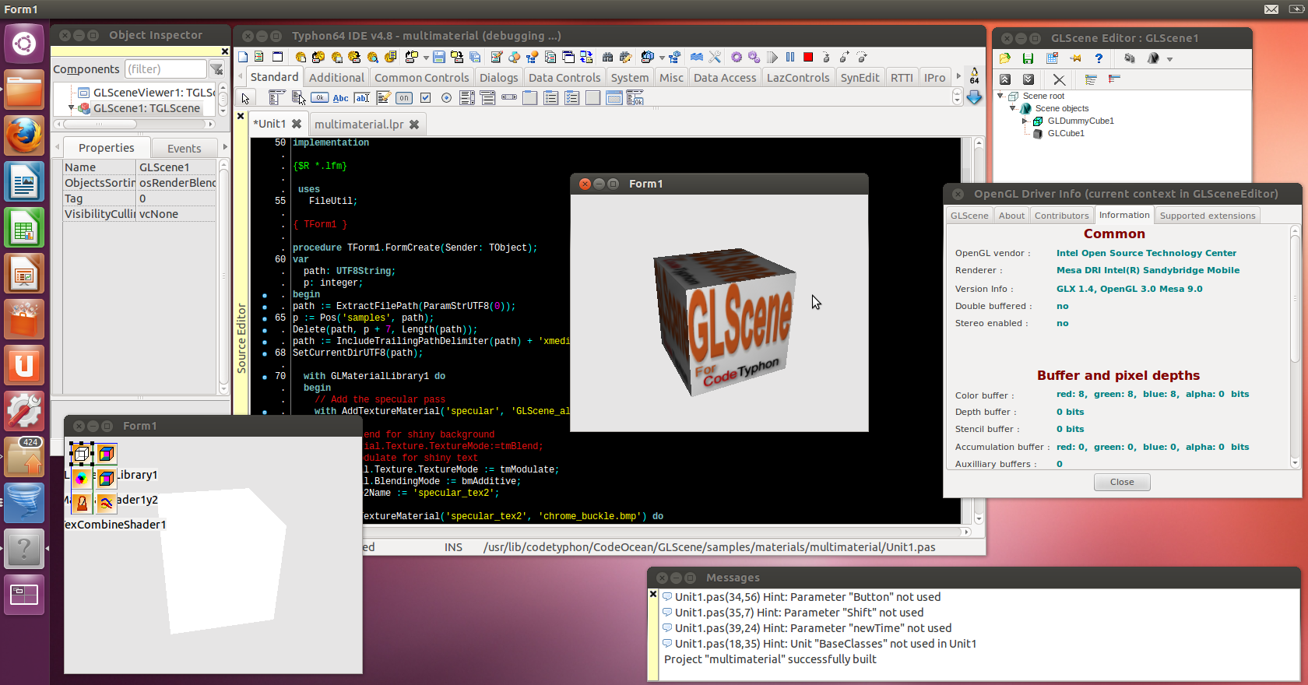Image resolution: width=1308 pixels, height=685 pixels.
Task: Open the Events tab in Object Inspector
Action: click(x=184, y=148)
